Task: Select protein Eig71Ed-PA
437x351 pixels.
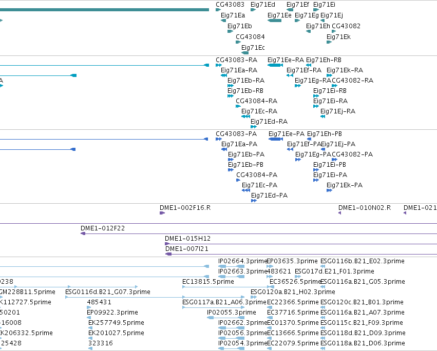Action: [x=269, y=196]
